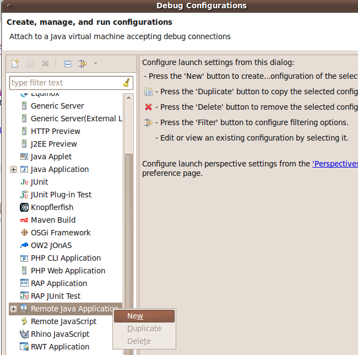Select the Remote JavaScript label
The height and width of the screenshot is (355, 358).
click(63, 321)
